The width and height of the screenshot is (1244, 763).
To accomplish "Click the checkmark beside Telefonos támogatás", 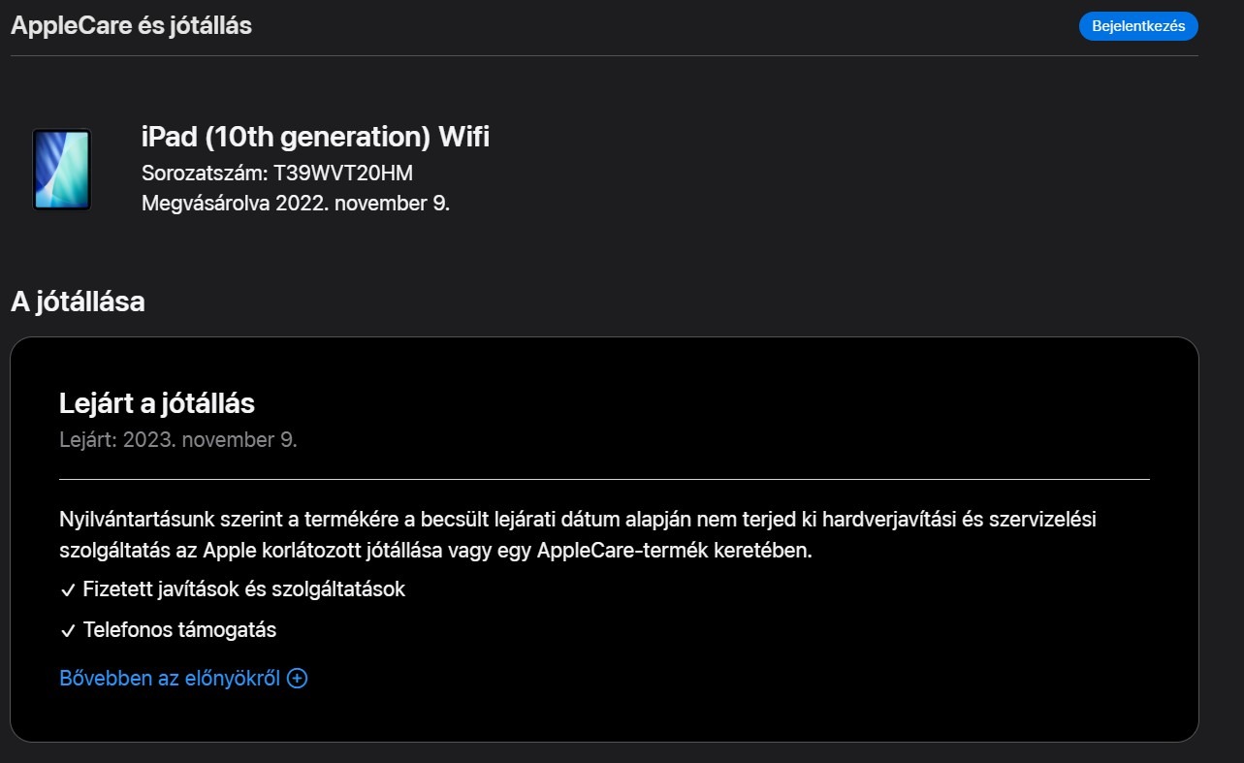I will point(68,631).
